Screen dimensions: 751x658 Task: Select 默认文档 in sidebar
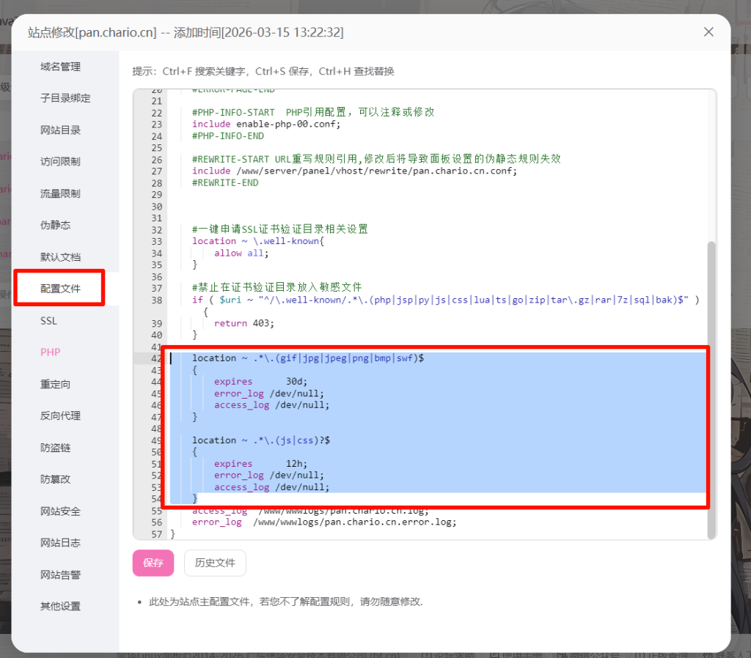[x=60, y=257]
